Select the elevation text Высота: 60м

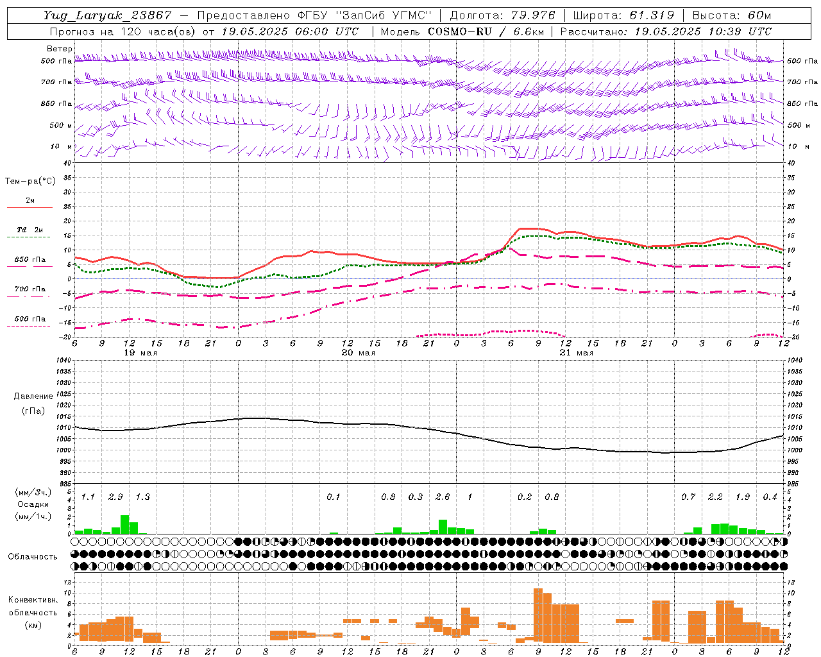(x=731, y=15)
